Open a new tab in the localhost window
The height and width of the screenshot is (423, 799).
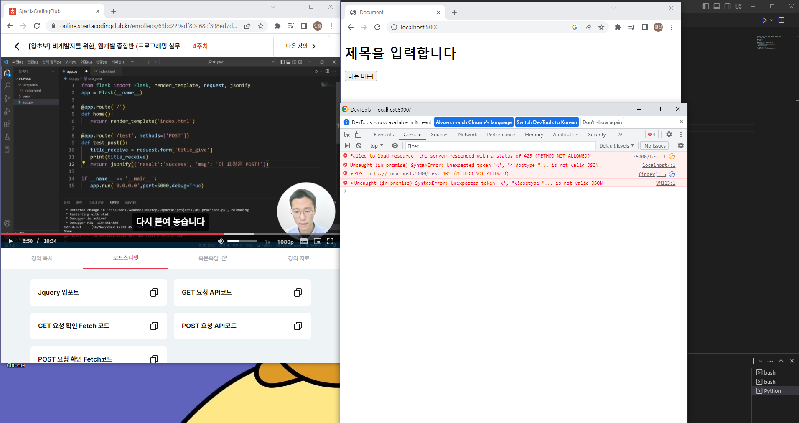[x=454, y=13]
